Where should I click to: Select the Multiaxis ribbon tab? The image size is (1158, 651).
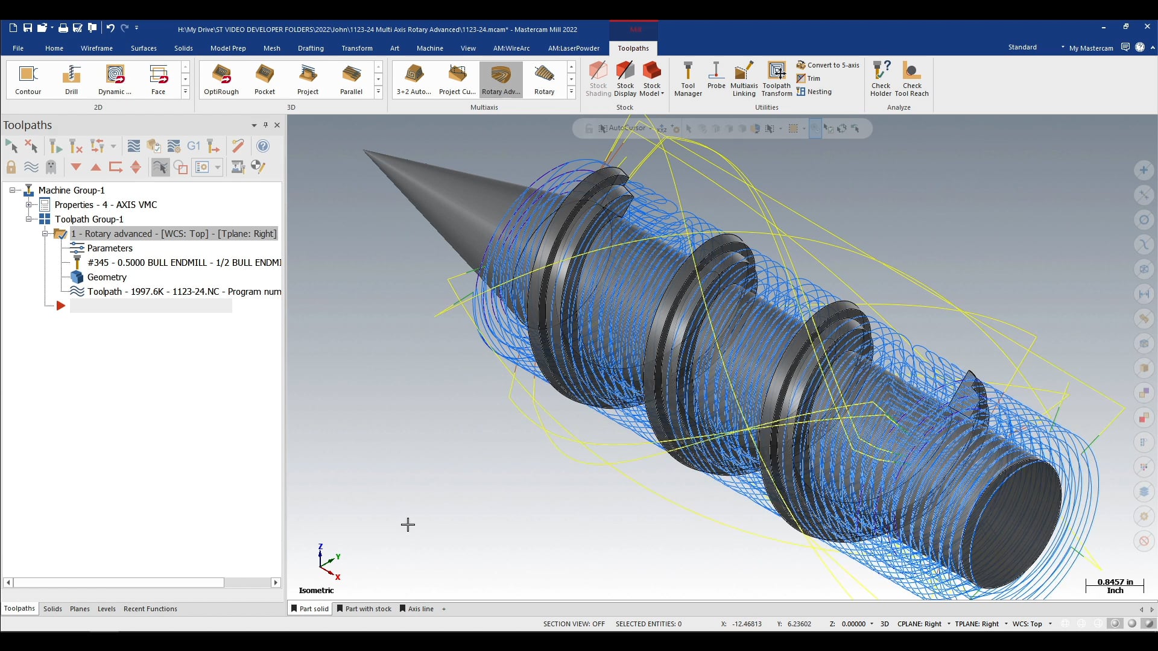[484, 107]
